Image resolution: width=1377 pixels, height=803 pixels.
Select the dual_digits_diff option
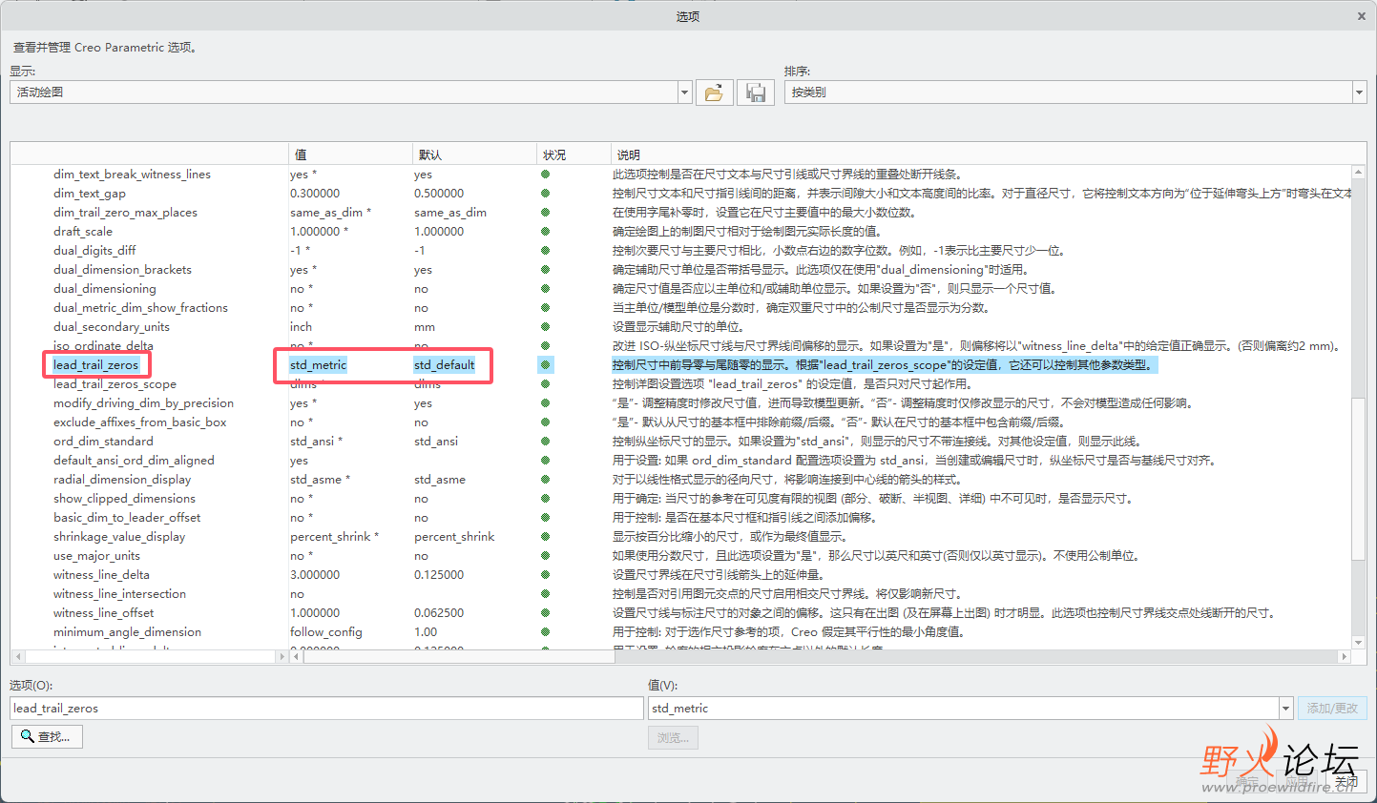point(94,251)
